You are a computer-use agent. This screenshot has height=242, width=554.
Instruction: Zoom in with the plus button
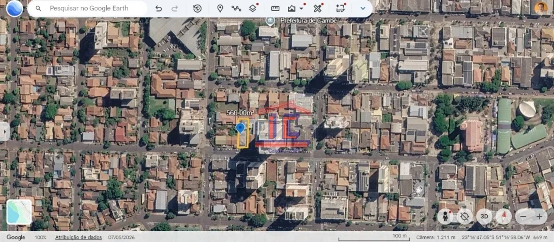(x=539, y=216)
